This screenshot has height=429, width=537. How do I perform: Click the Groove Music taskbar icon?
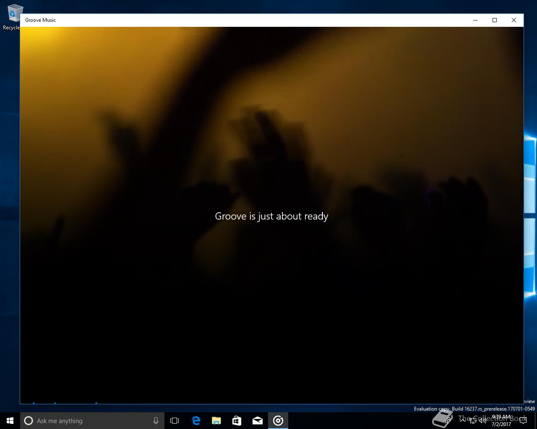point(278,421)
